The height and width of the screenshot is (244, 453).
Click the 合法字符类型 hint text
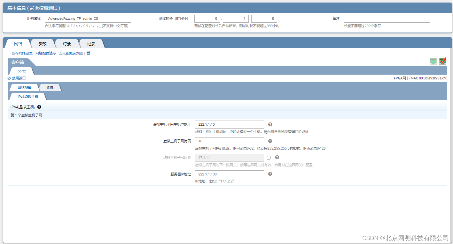coord(87,26)
